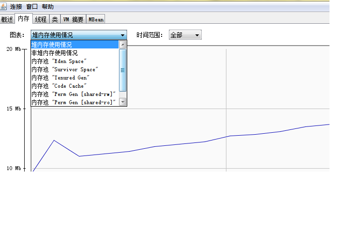Select "Perm Gen [shared-ro]" option

tap(75, 102)
